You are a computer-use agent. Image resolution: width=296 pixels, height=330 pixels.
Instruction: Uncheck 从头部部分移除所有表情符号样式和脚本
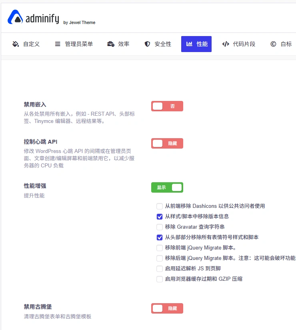coord(160,237)
